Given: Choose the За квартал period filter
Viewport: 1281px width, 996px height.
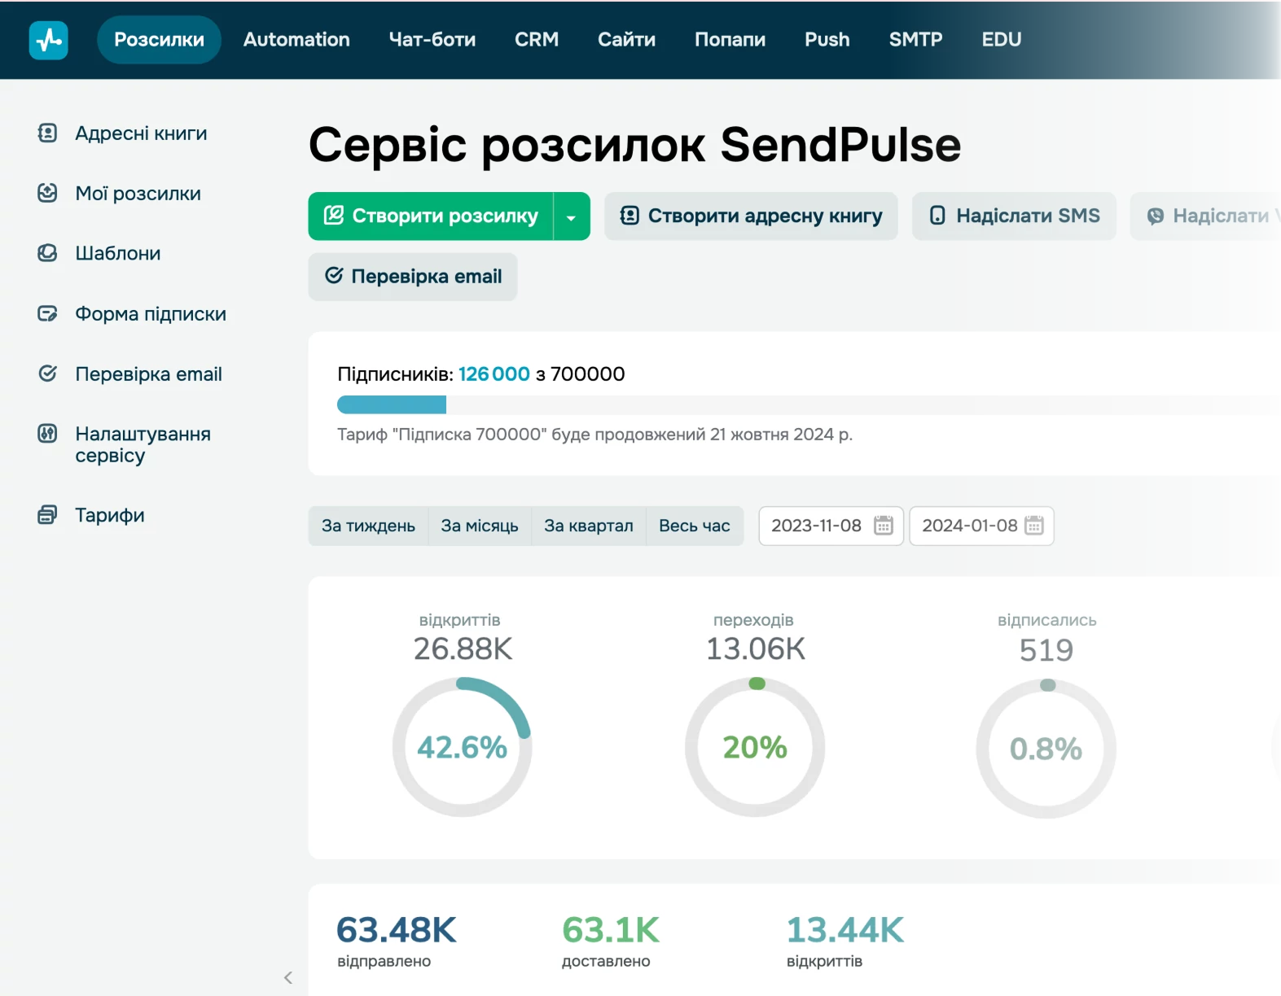Looking at the screenshot, I should pyautogui.click(x=588, y=526).
